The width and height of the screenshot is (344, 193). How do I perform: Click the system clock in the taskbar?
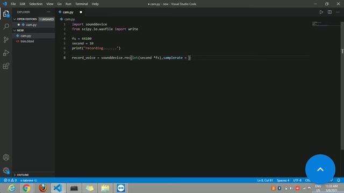click(332, 188)
